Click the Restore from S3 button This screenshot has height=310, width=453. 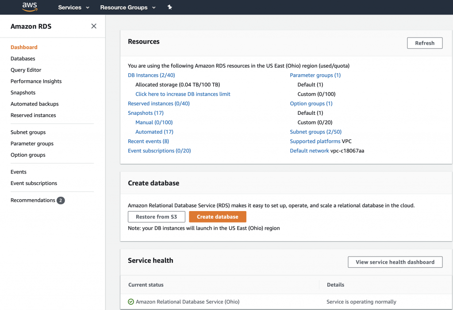(157, 217)
